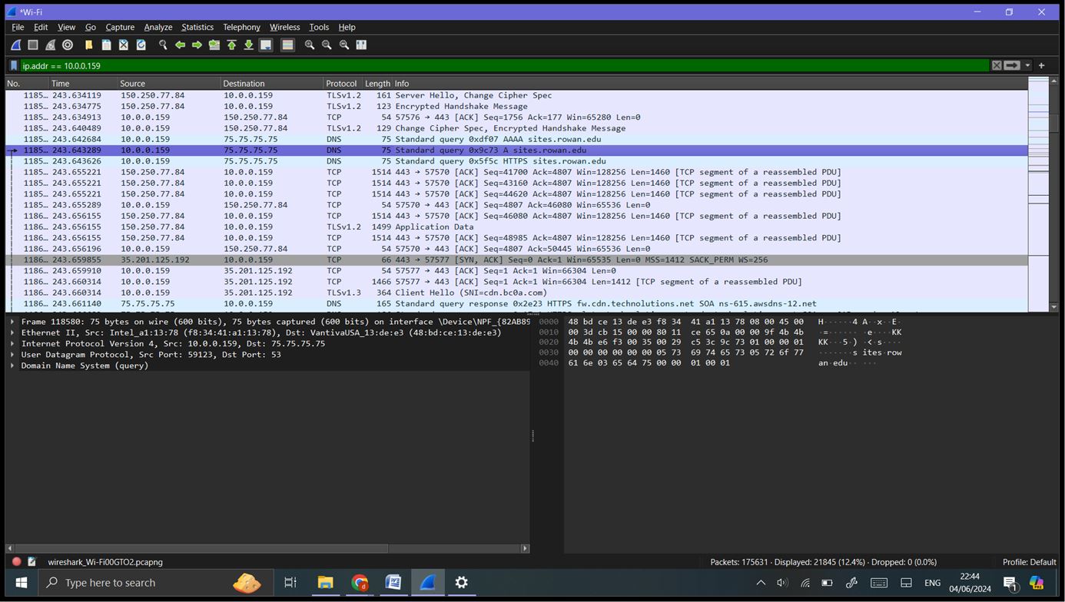The width and height of the screenshot is (1065, 602).
Task: Reload this capture file
Action: pyautogui.click(x=141, y=45)
